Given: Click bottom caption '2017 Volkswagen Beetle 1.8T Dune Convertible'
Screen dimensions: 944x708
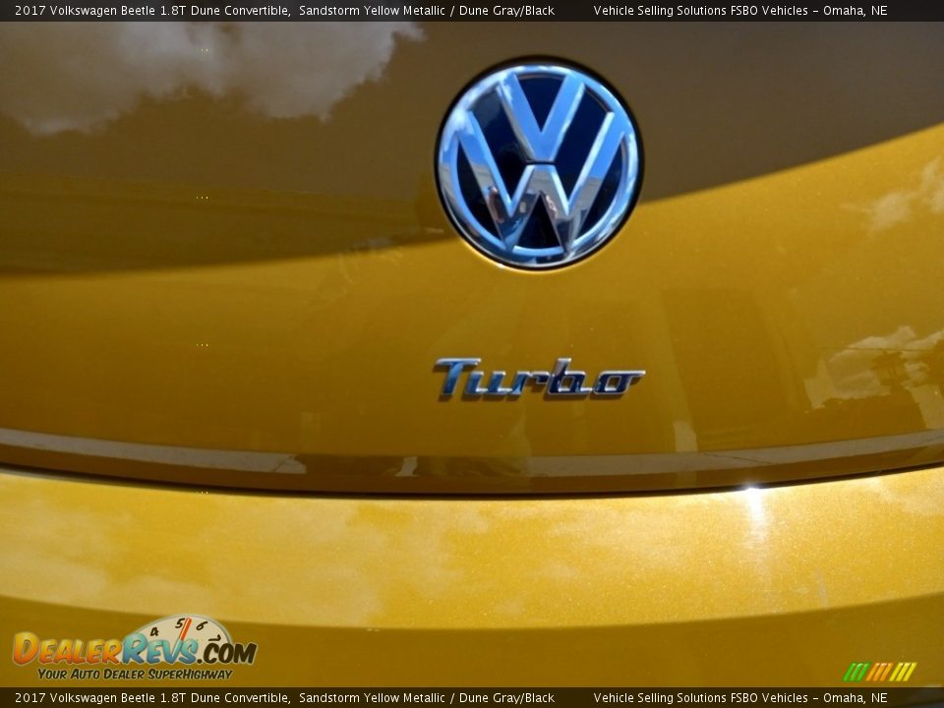Looking at the screenshot, I should pos(151,698).
